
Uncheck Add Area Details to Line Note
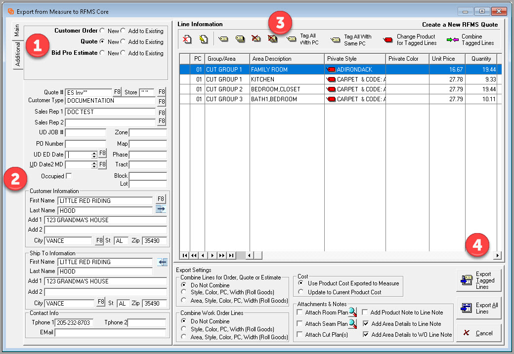pos(366,323)
